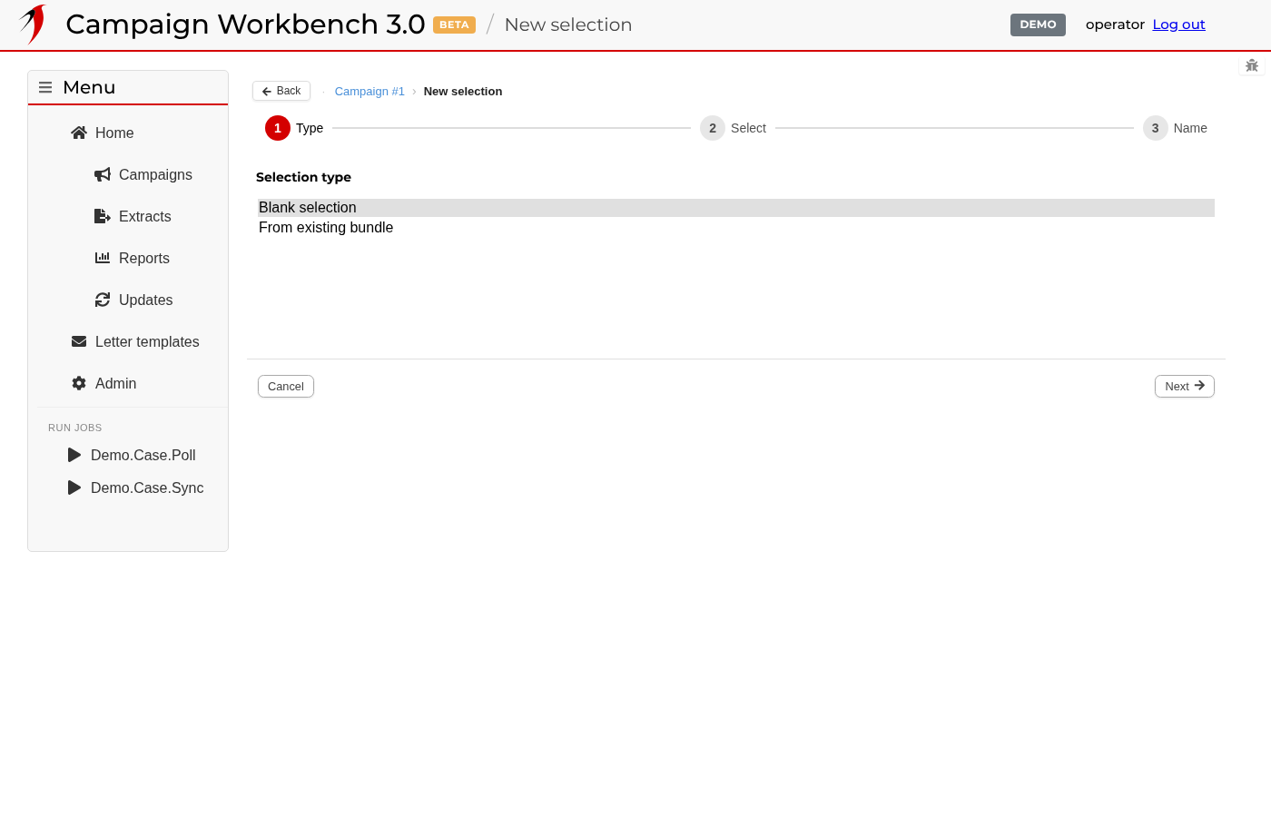Open the Campaign #1 breadcrumb link
Viewport: 1271px width, 817px height.
369,91
